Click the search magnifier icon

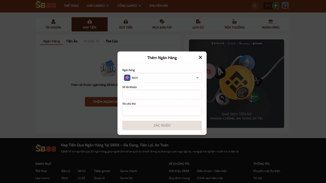255,6
